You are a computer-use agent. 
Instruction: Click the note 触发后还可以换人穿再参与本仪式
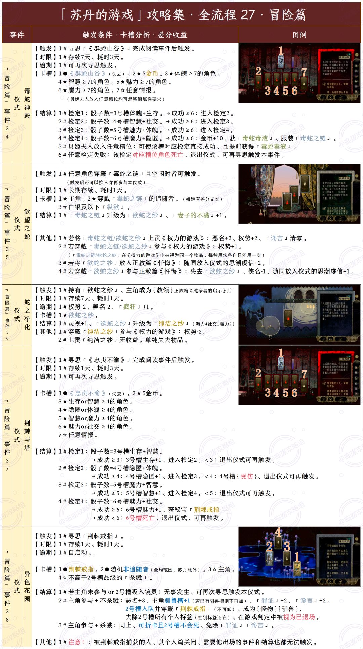[106, 182]
